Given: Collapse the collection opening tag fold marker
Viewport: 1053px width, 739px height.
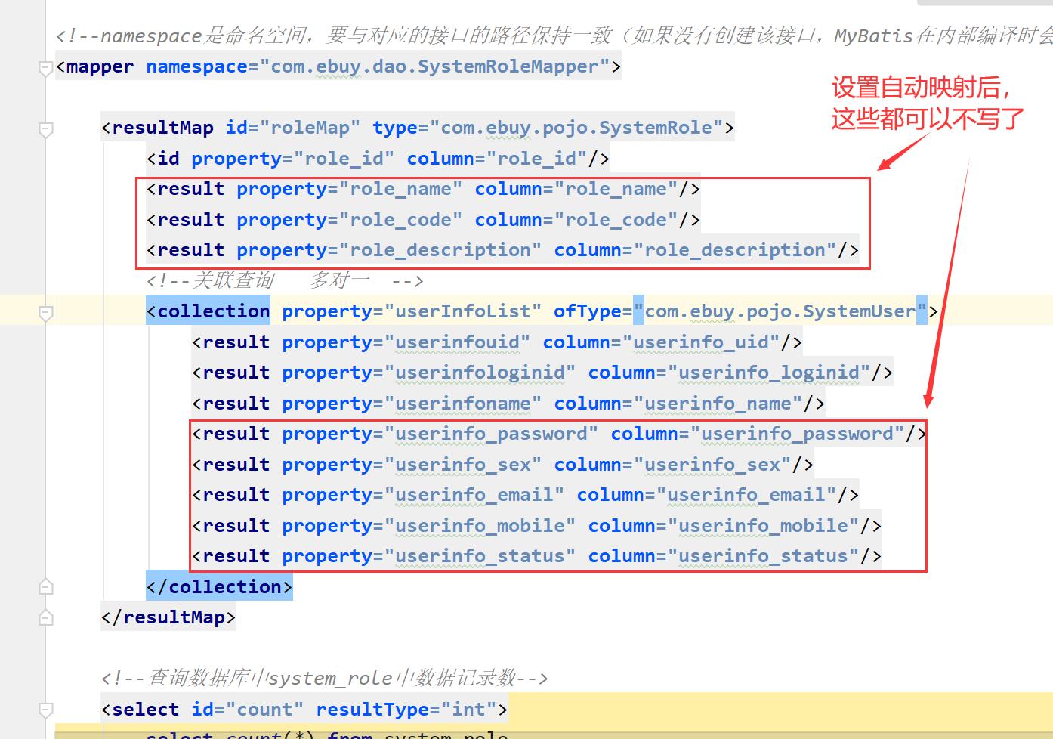Looking at the screenshot, I should pyautogui.click(x=45, y=314).
